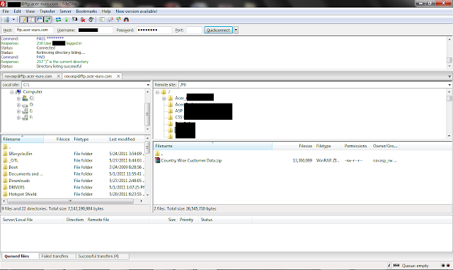
Task: Toggle the transfer queue display
Action: pos(47,20)
